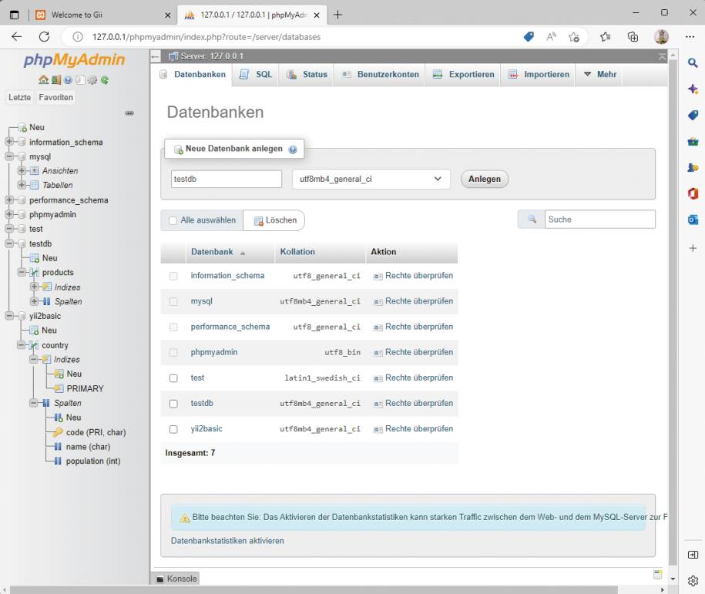The width and height of the screenshot is (705, 594).
Task: Open the Mehr dropdown menu
Action: point(599,74)
